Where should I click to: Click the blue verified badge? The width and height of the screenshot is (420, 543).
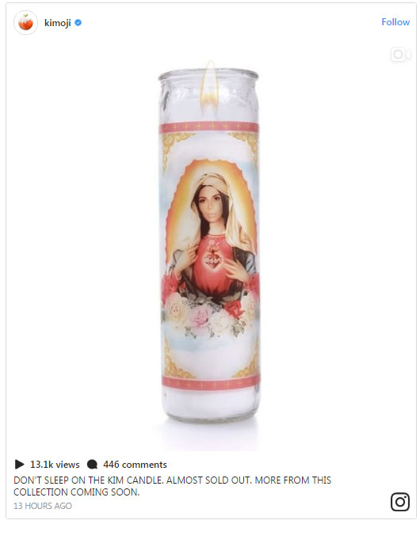78,22
